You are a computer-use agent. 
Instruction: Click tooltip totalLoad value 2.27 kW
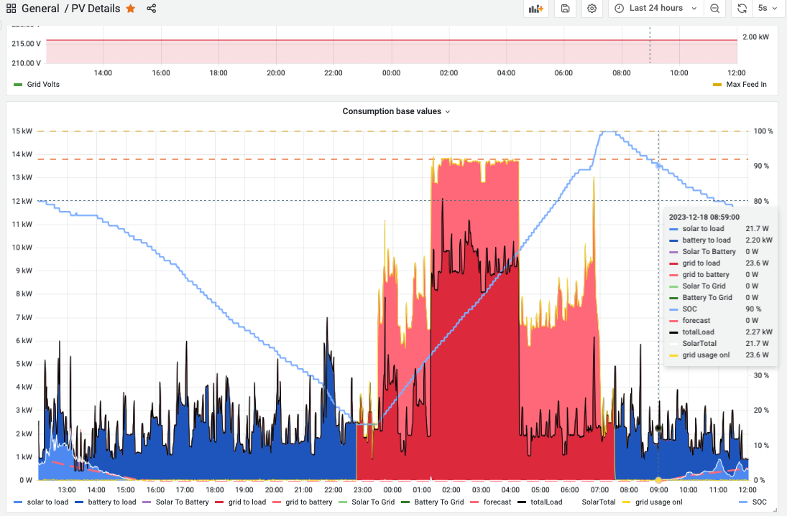759,332
